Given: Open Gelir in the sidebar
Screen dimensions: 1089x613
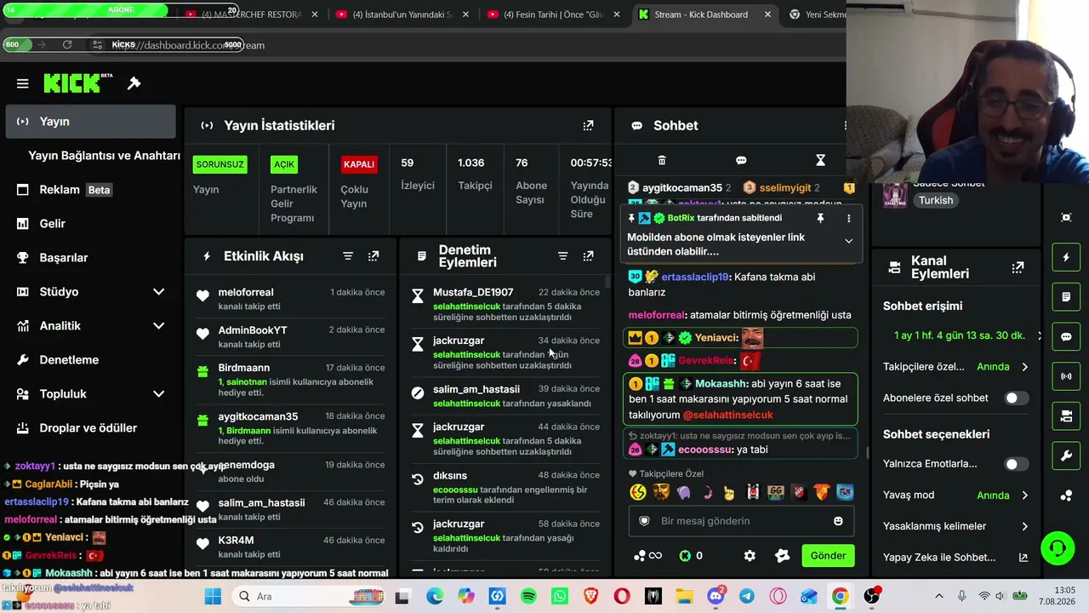Looking at the screenshot, I should [x=90, y=224].
